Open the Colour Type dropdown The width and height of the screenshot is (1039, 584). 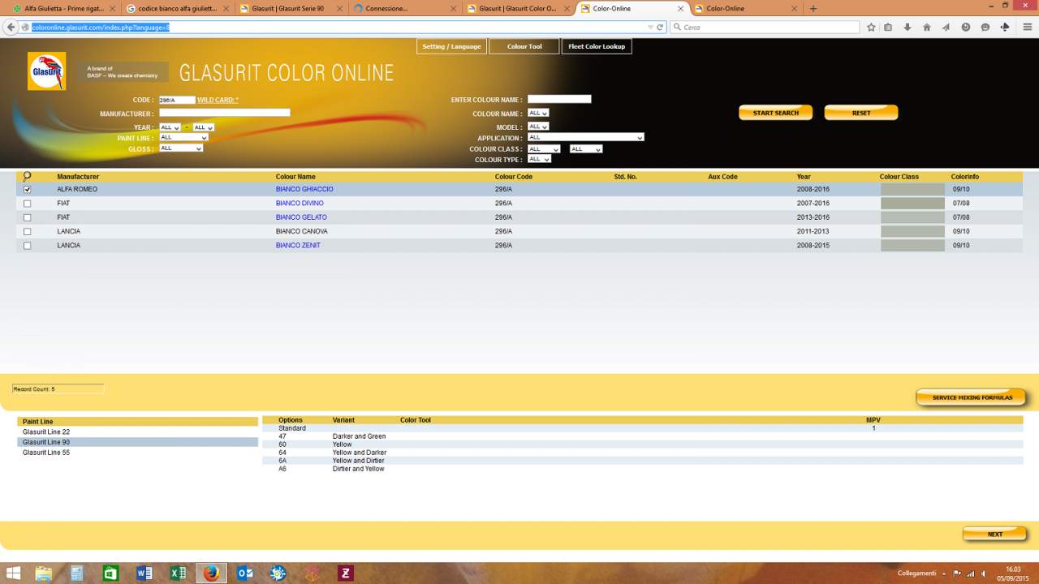539,159
